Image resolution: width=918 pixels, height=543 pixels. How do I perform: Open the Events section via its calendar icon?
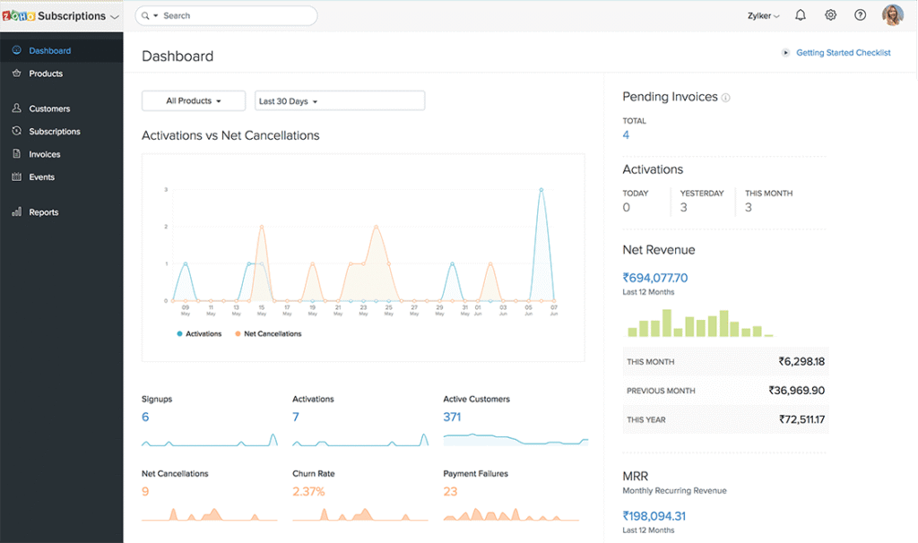(17, 177)
